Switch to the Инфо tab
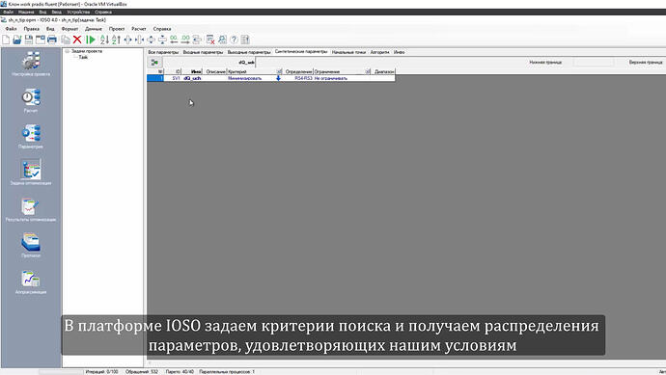Viewport: 666px width, 375px height. pyautogui.click(x=400, y=52)
